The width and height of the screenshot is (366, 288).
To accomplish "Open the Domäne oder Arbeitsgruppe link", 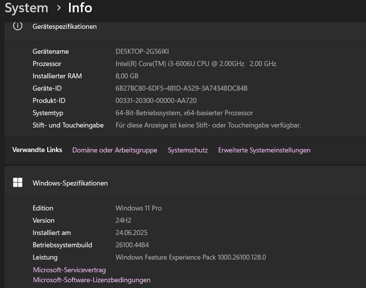I will (x=114, y=150).
